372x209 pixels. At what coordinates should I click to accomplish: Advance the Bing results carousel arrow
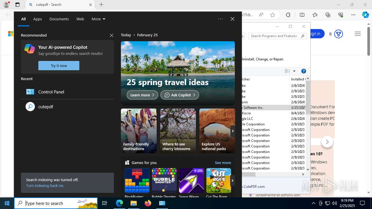click(327, 142)
